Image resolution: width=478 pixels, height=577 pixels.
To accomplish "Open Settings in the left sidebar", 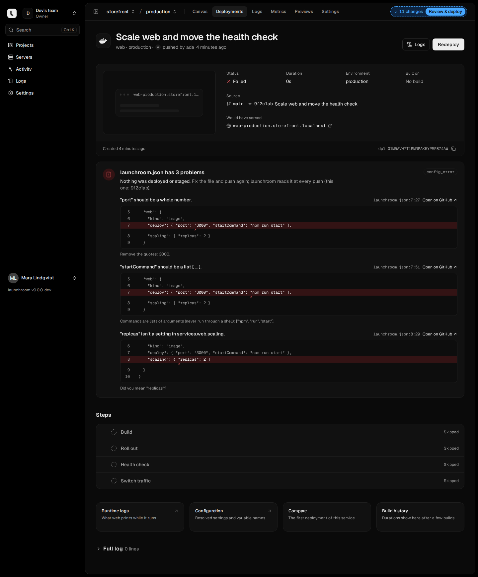I will [x=42, y=93].
